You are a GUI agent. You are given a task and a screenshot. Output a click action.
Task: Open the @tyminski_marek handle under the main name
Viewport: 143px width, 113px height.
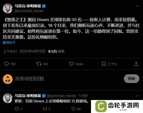tap(29, 11)
